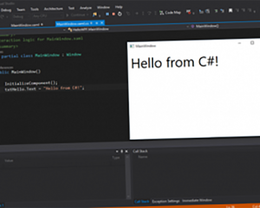This screenshot has height=208, width=260.
Task: Click the red diagnostic icon right of Code Map
Action: [x=188, y=12]
